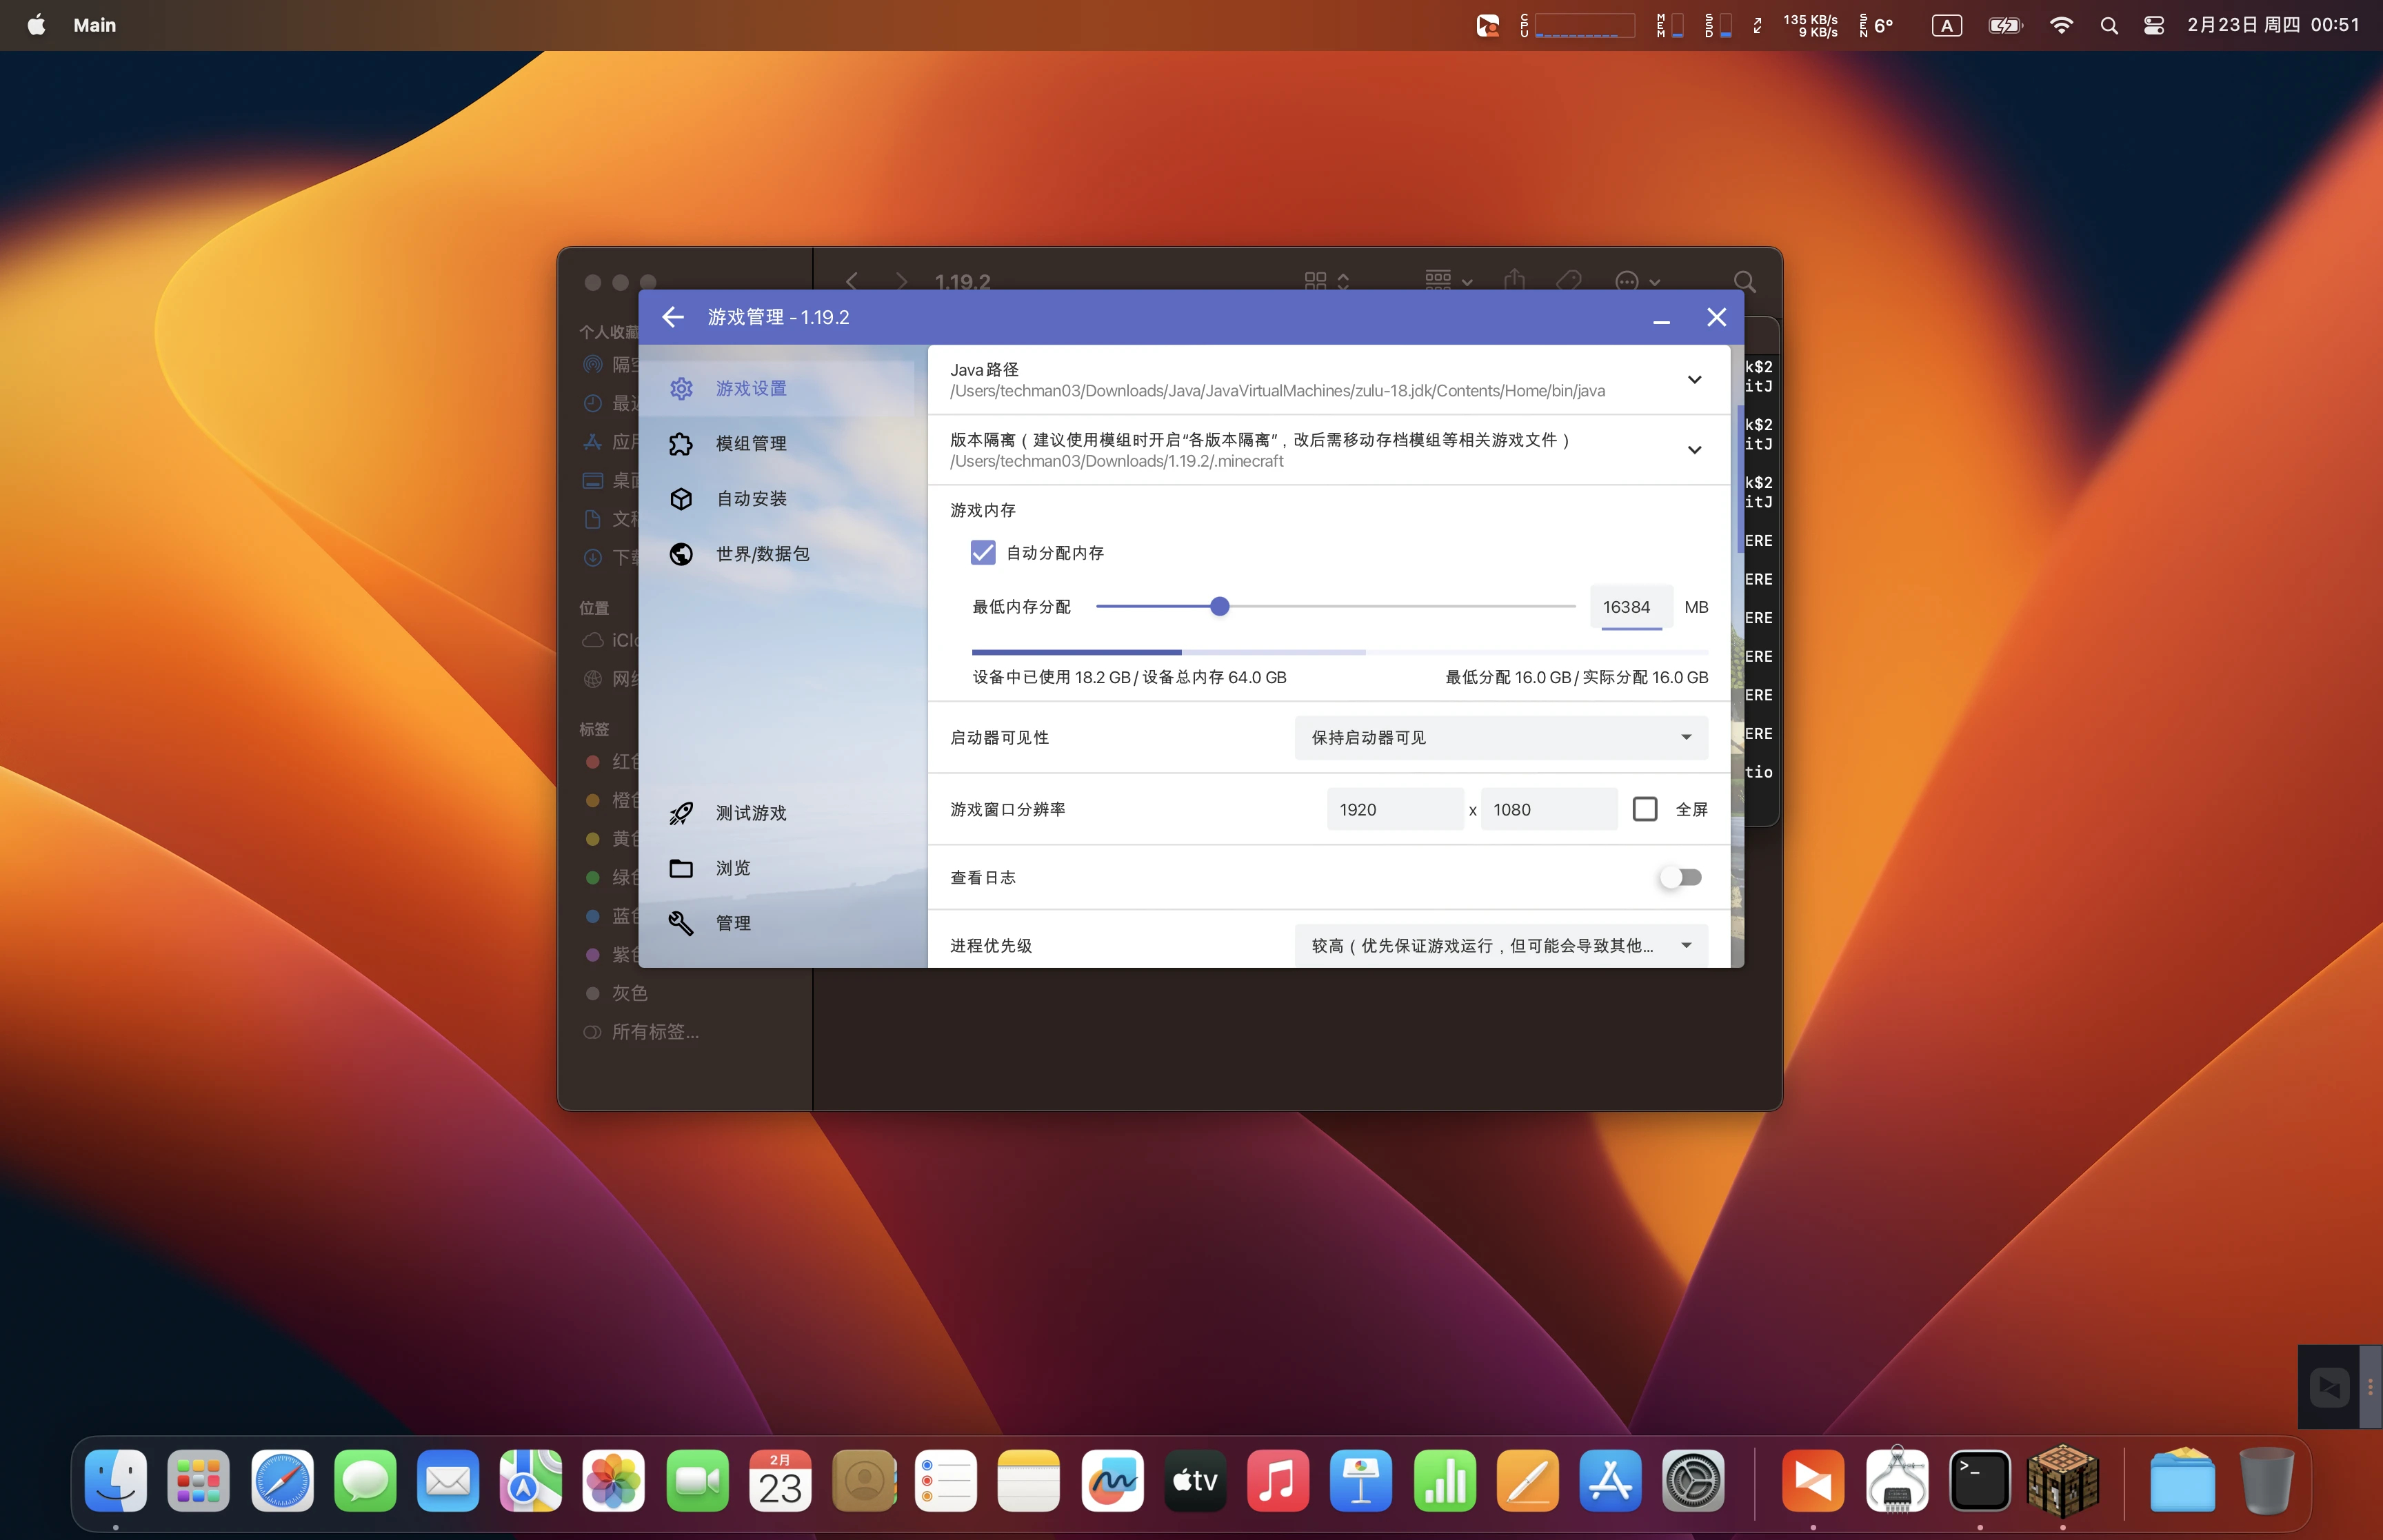Click Finder share icon in toolbar
2383x1540 pixels.
[1514, 280]
